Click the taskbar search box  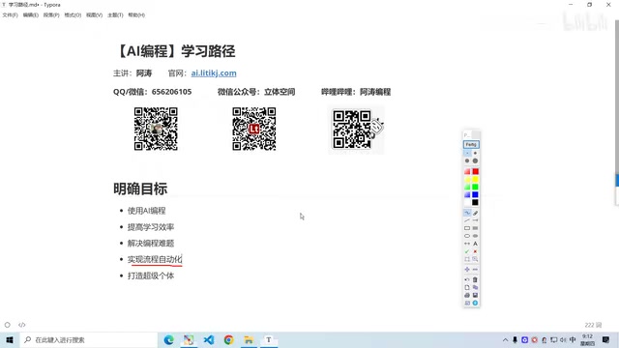(x=88, y=339)
